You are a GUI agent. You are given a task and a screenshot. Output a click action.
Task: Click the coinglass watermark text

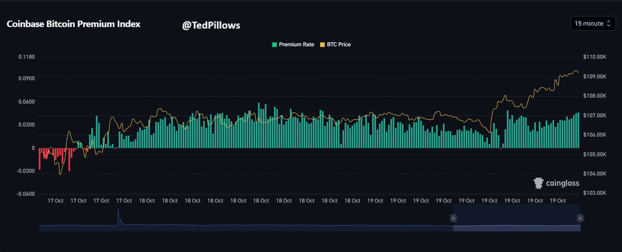click(x=562, y=183)
